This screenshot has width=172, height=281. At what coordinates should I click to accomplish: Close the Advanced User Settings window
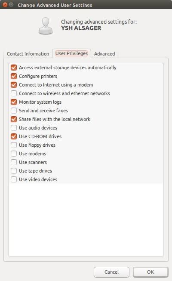pos(5,5)
